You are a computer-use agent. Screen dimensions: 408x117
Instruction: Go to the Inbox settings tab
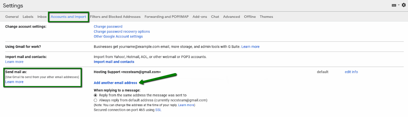point(42,17)
